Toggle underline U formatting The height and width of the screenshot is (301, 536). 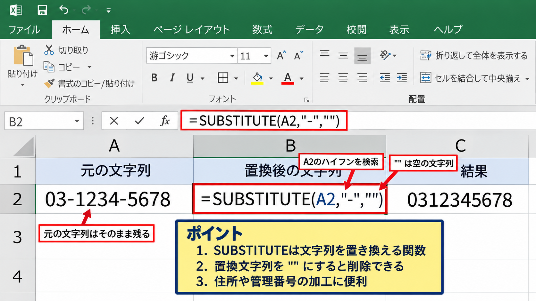(190, 78)
